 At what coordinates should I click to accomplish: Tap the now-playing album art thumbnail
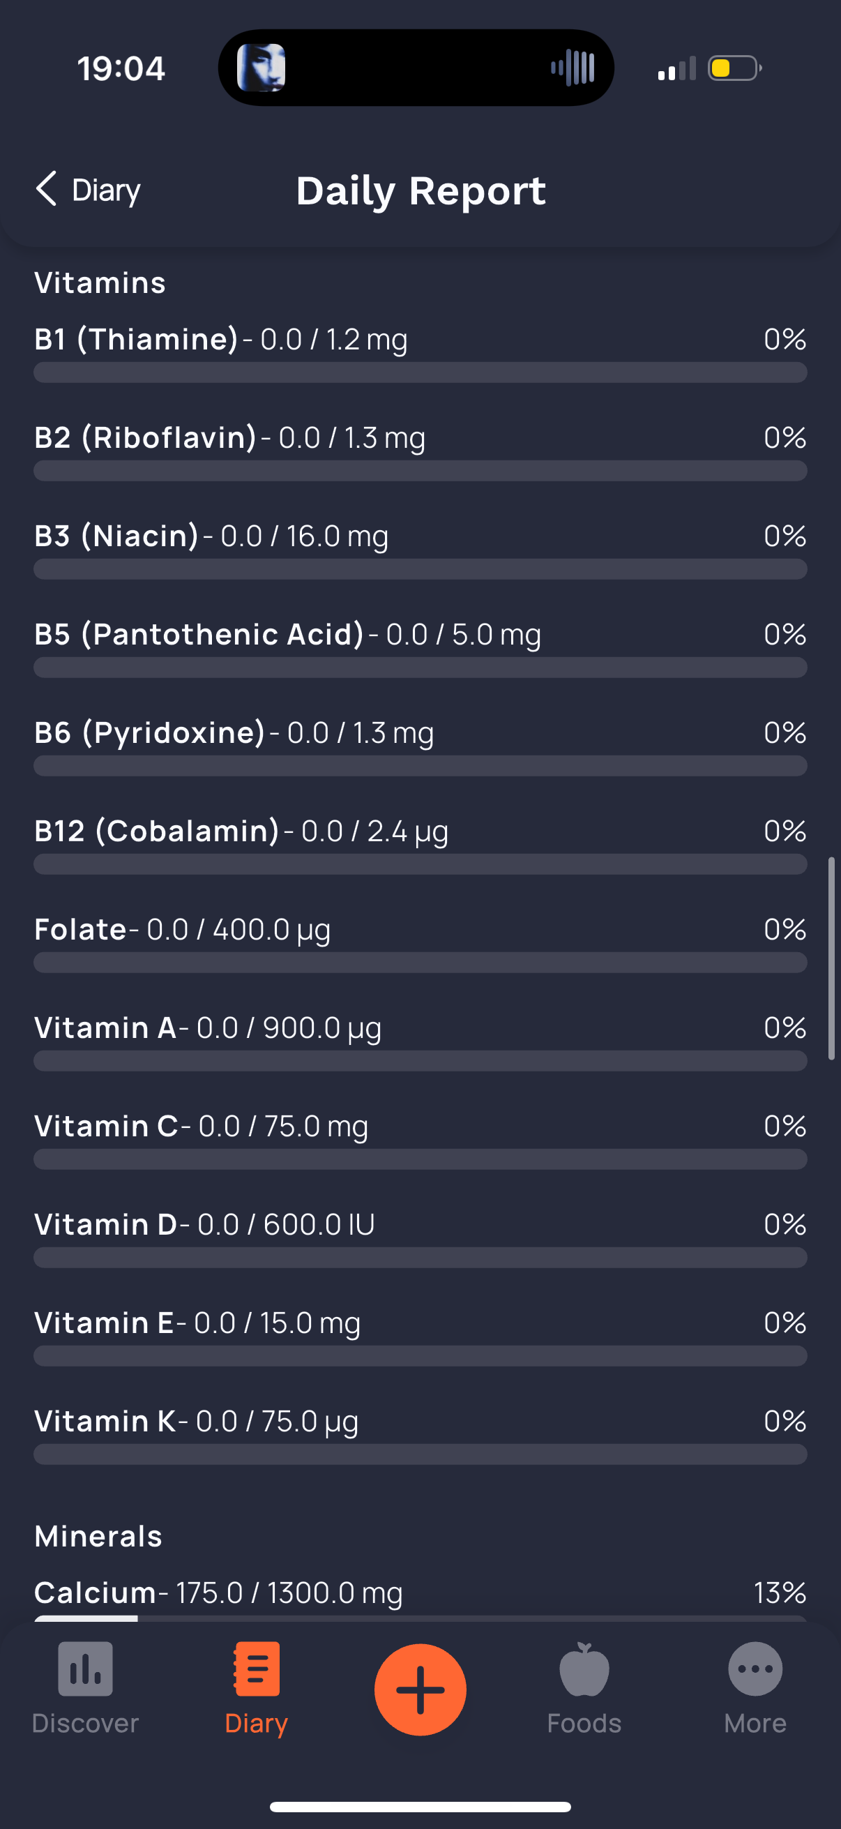click(262, 68)
